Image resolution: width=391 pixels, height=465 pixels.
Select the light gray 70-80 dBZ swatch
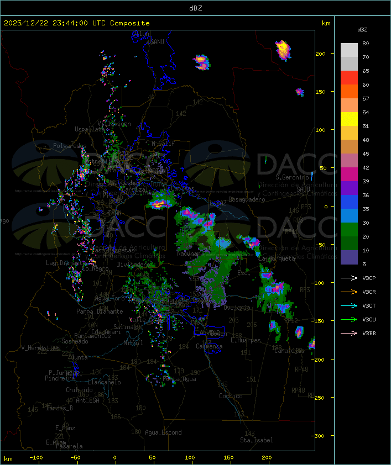click(349, 50)
